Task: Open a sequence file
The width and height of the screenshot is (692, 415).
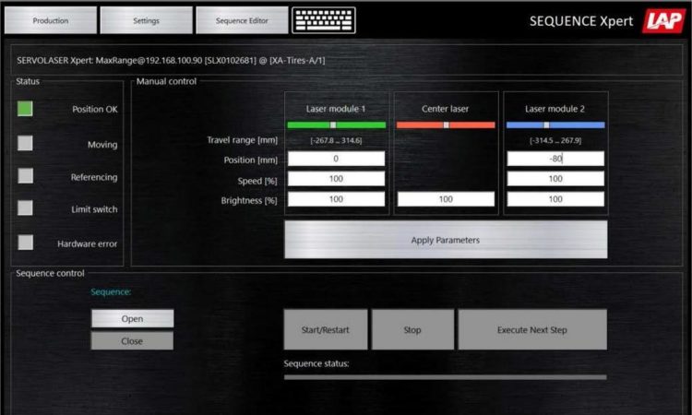Action: coord(132,318)
